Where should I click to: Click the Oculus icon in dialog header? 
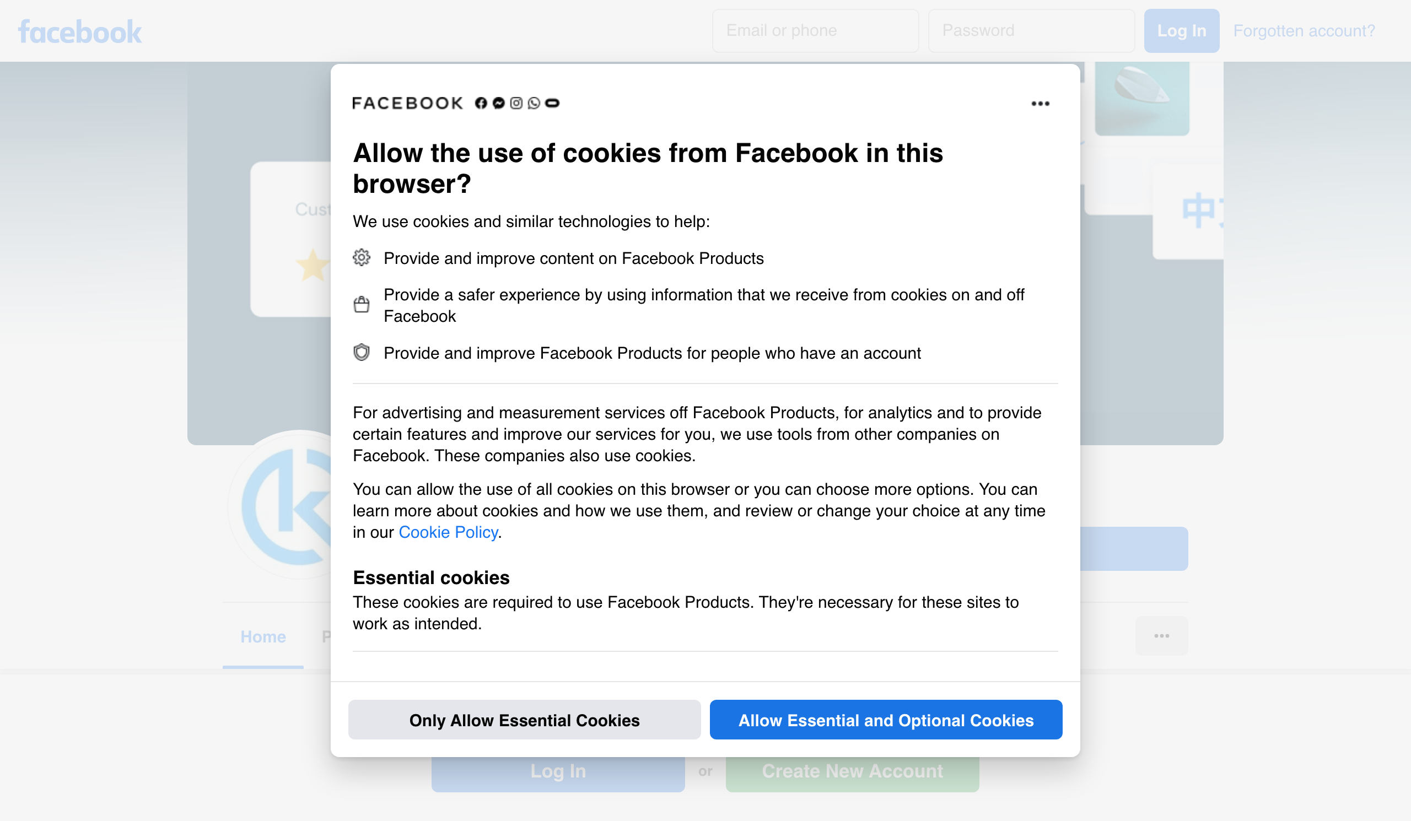tap(552, 103)
